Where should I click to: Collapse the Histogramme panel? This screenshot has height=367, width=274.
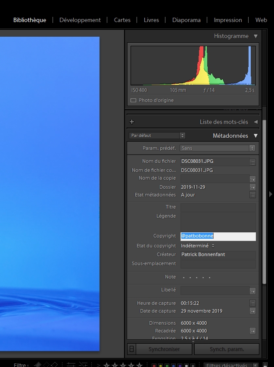coord(255,36)
